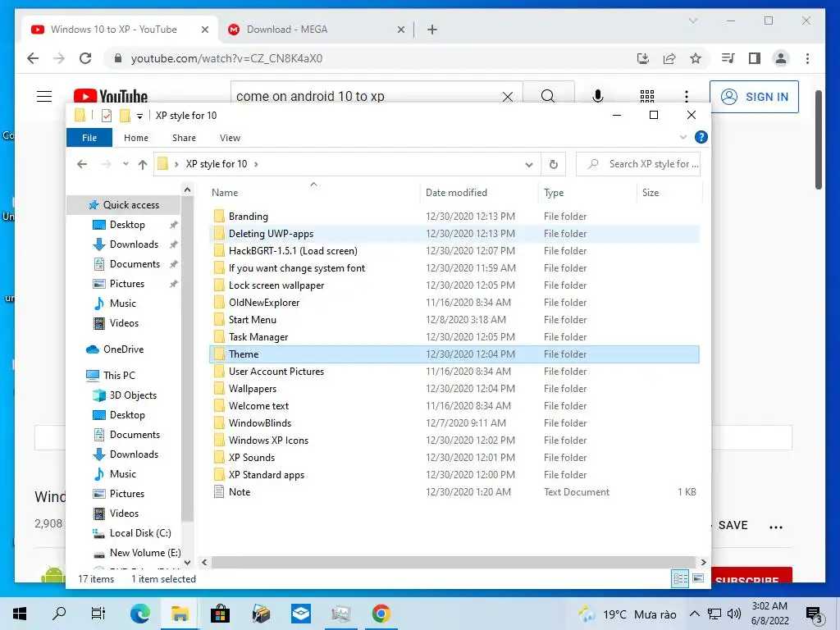840x630 pixels.
Task: Open Microsoft Edge from the taskbar
Action: tap(139, 614)
